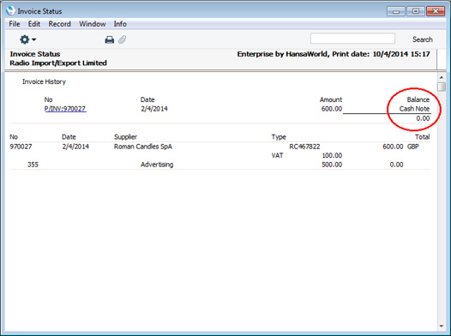Image resolution: width=451 pixels, height=336 pixels.
Task: Click the 'Advertising' account description
Action: (157, 165)
